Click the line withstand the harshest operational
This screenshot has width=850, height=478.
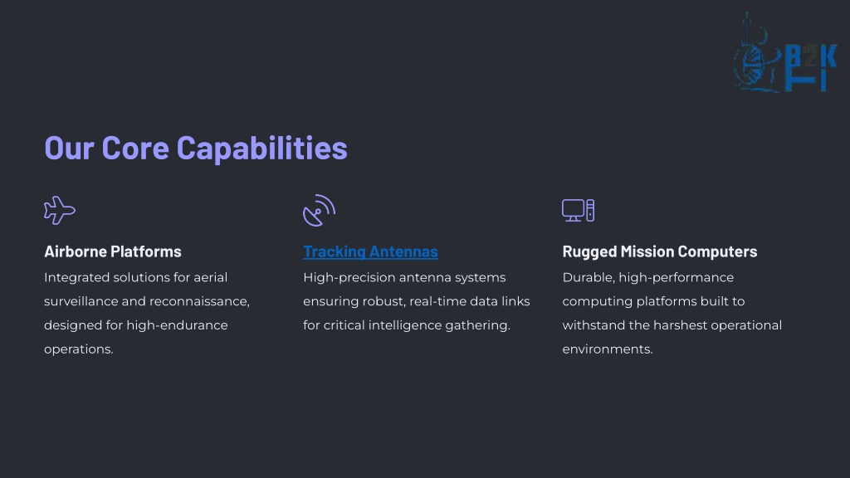point(672,325)
